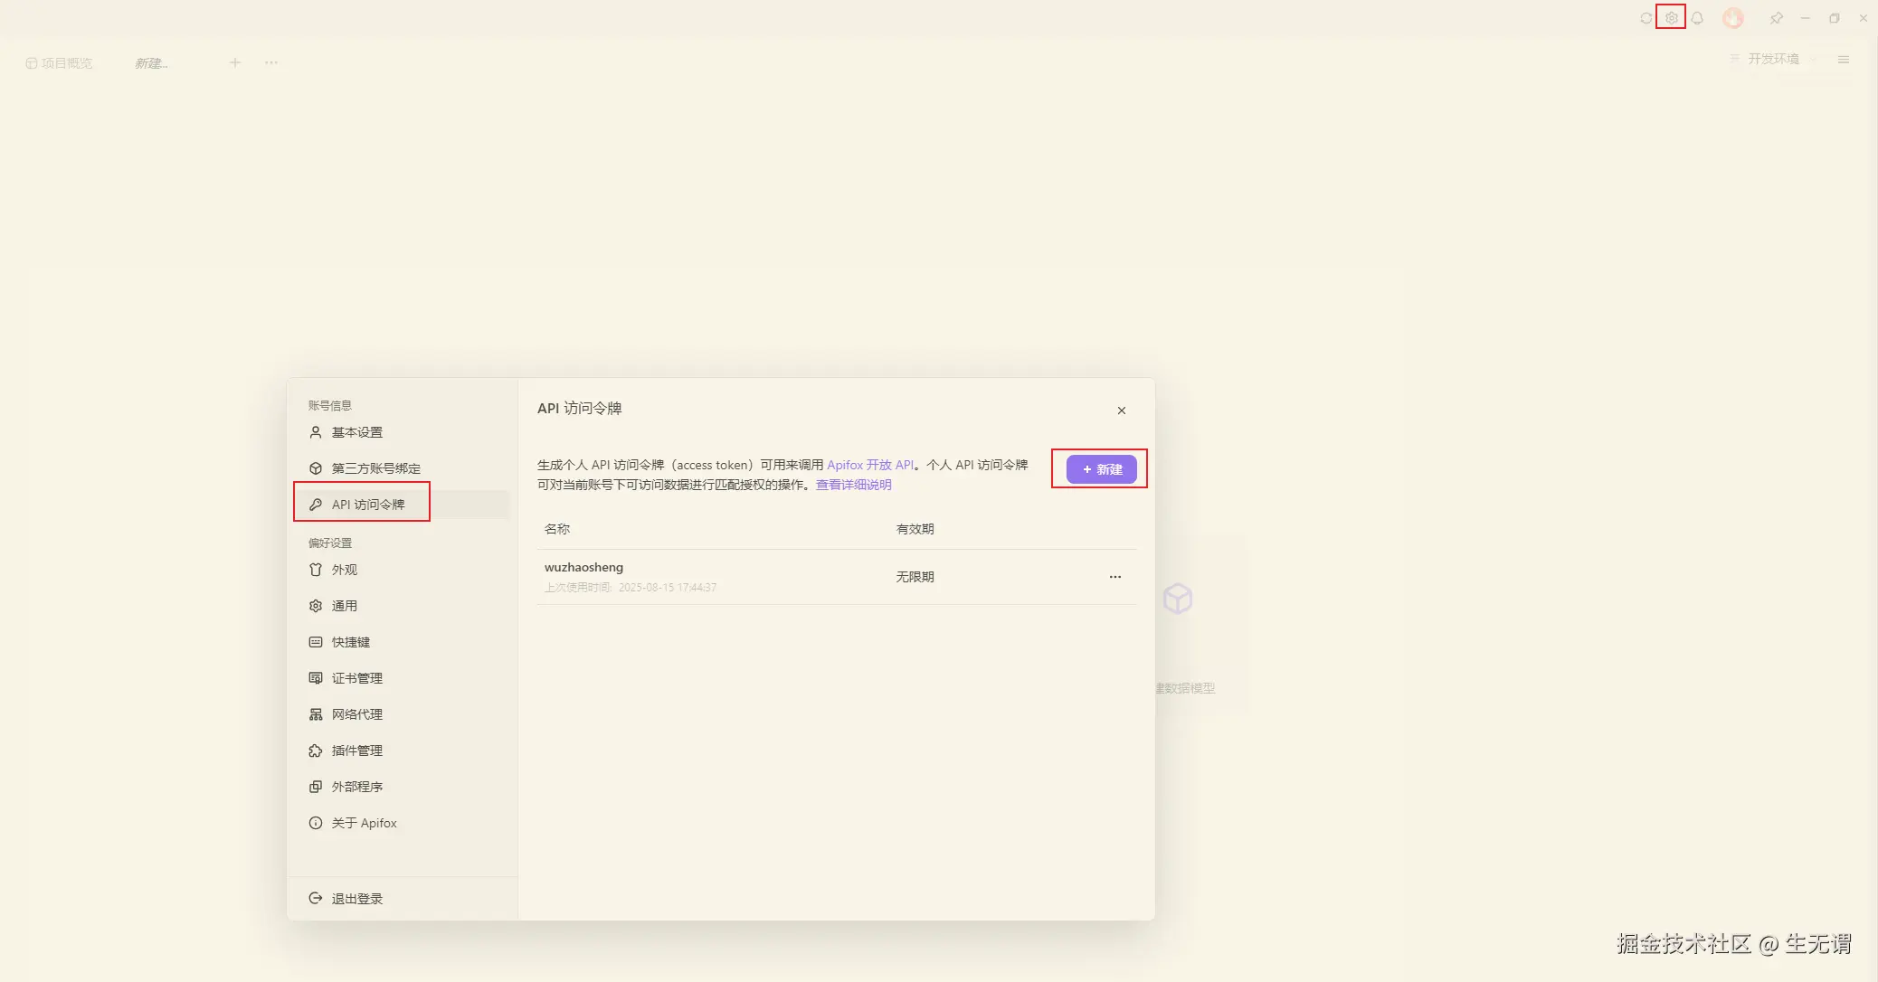Click the sync refresh icon in title bar
This screenshot has width=1878, height=982.
tap(1646, 18)
